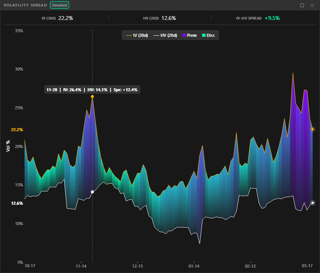
Task: Select the white HV endpoint dot on the right
Action: tap(312, 202)
